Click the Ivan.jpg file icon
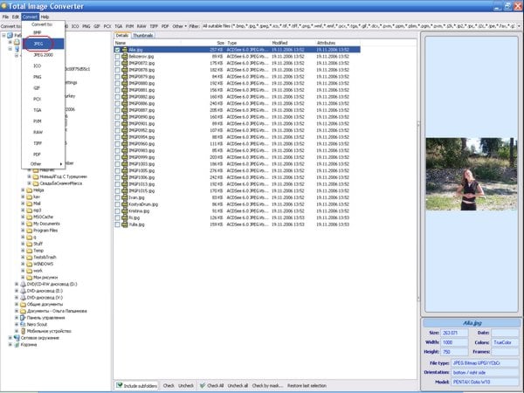Viewport: 524px width, 393px height. pyautogui.click(x=125, y=197)
